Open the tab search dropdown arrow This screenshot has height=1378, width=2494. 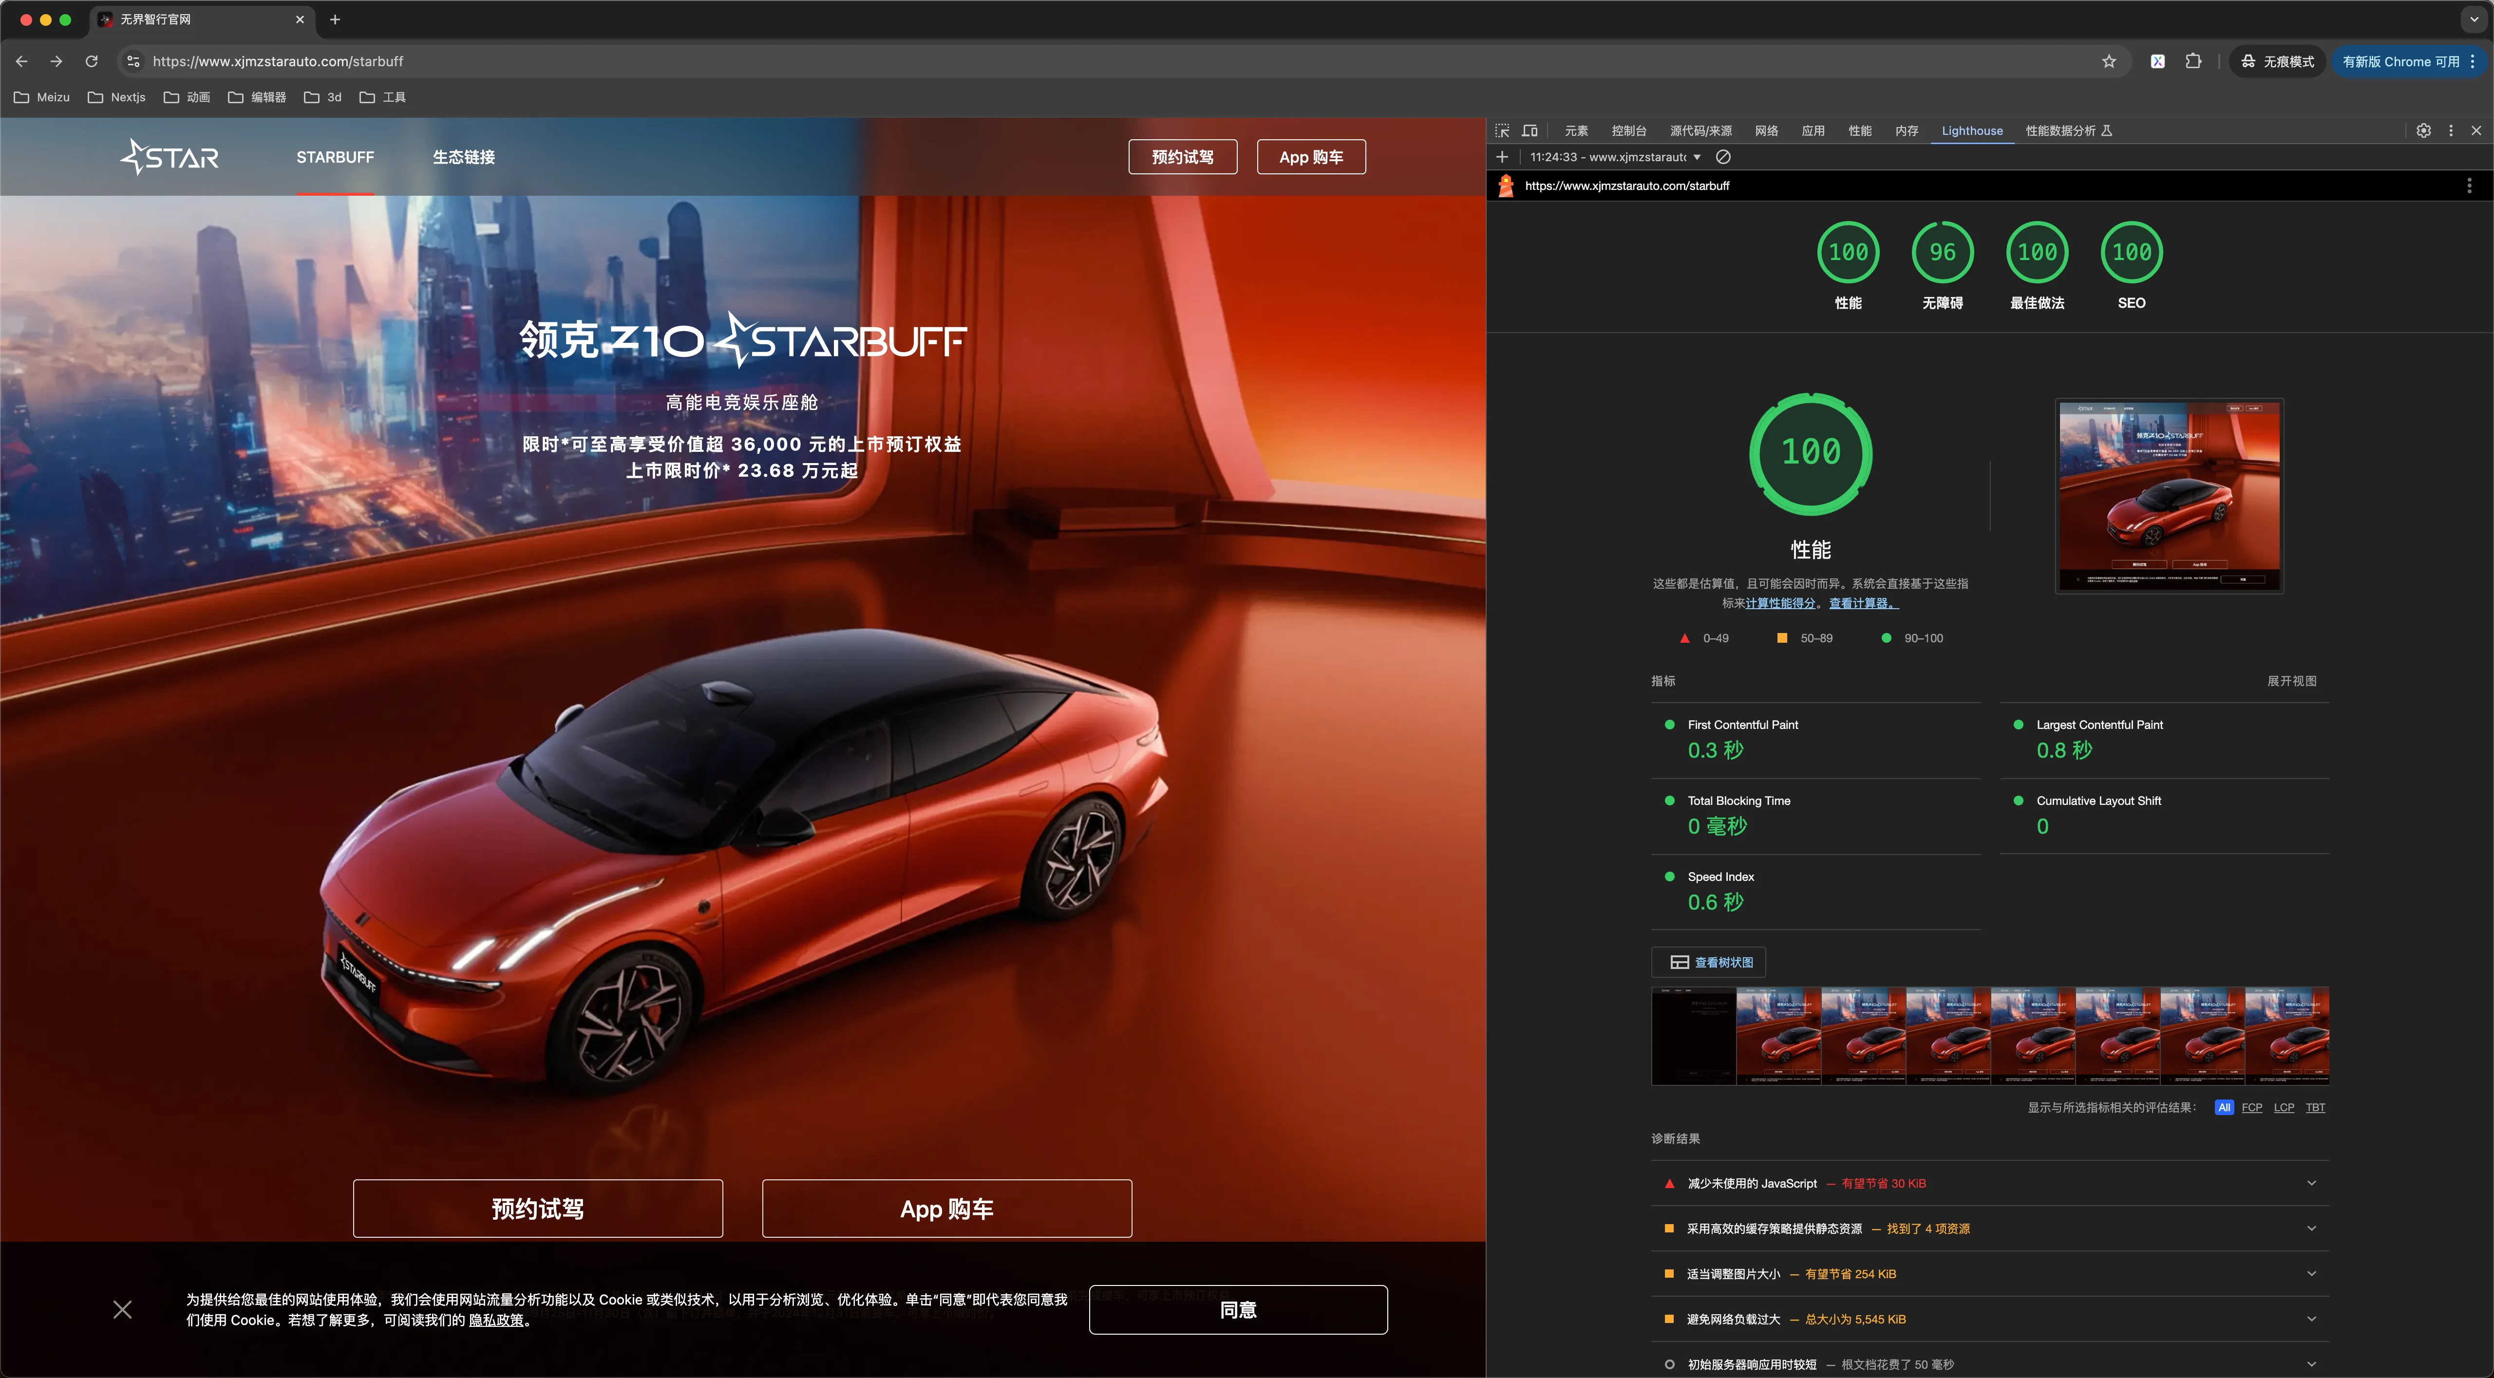pyautogui.click(x=2474, y=19)
